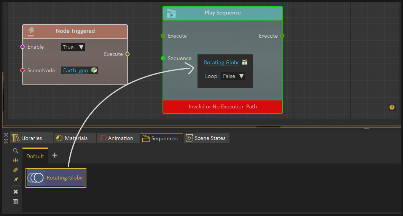Click the Materials tab sphere icon
This screenshot has height=216, width=403.
[59, 138]
